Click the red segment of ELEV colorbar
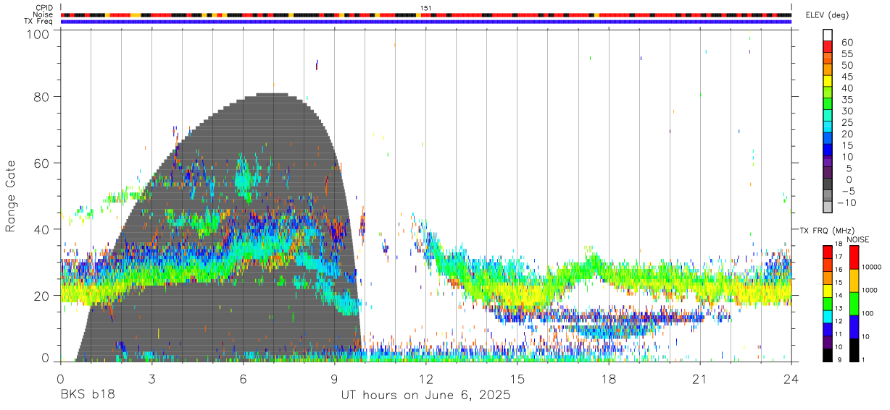Image resolution: width=890 pixels, height=410 pixels. point(828,46)
